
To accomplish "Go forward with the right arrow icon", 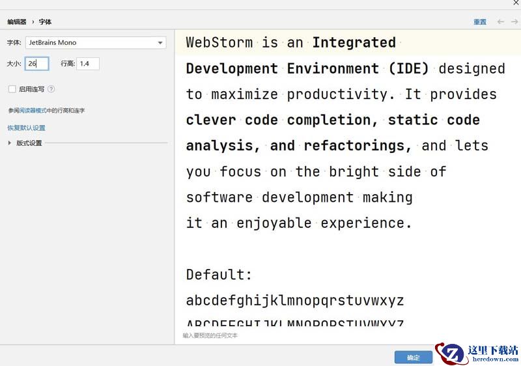I will click(514, 22).
